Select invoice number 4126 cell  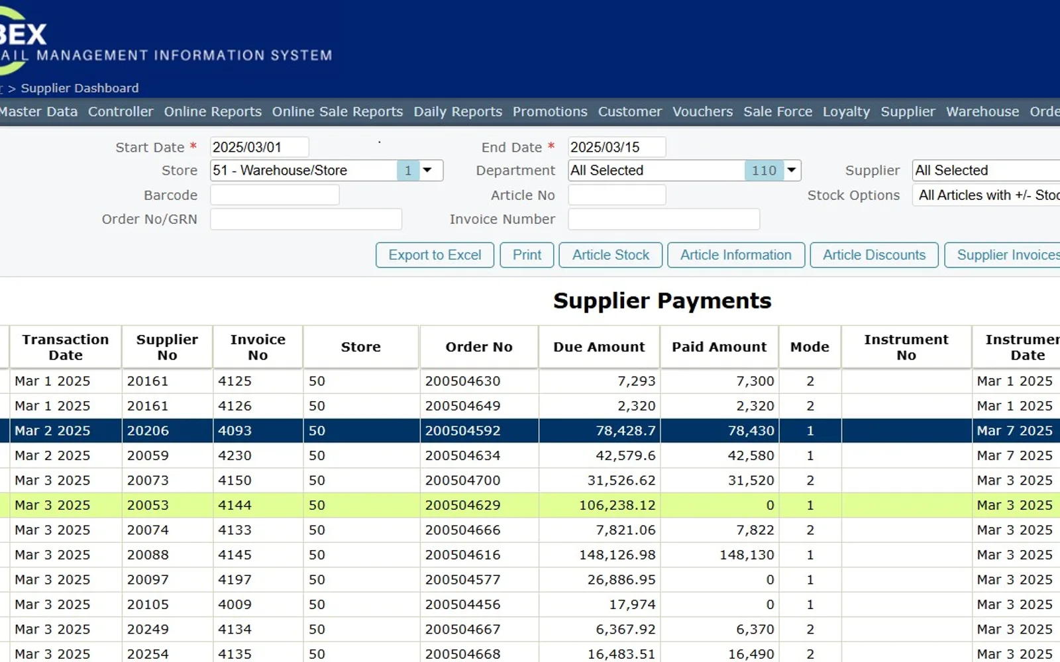click(258, 406)
